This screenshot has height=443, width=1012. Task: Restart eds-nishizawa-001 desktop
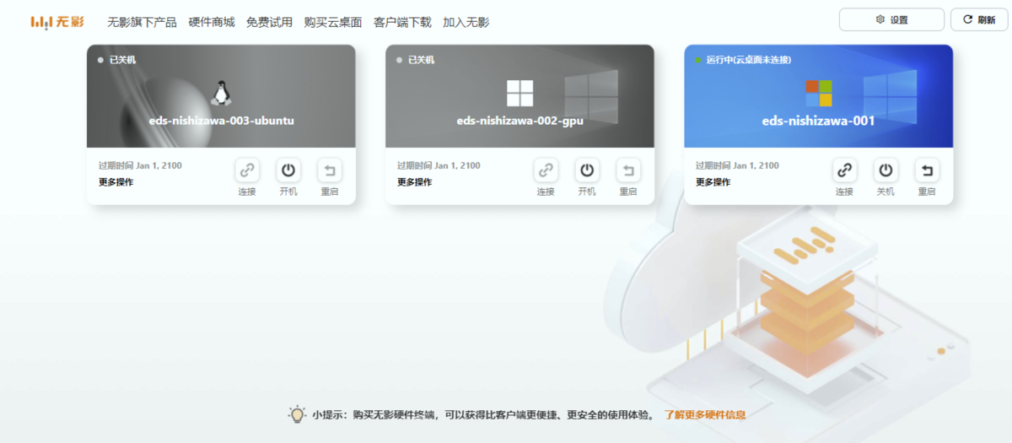click(927, 170)
